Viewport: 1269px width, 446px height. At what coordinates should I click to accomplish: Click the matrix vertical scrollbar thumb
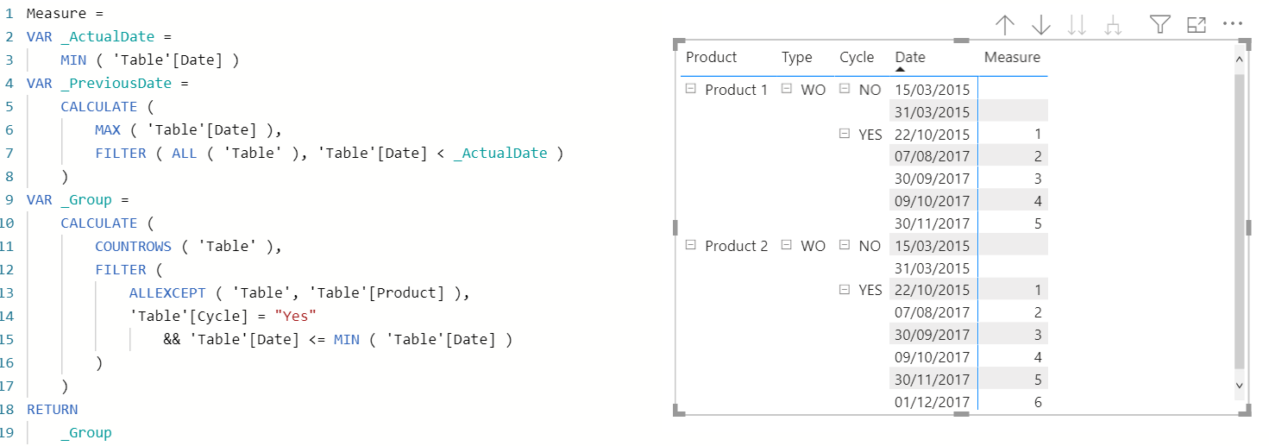1239,221
